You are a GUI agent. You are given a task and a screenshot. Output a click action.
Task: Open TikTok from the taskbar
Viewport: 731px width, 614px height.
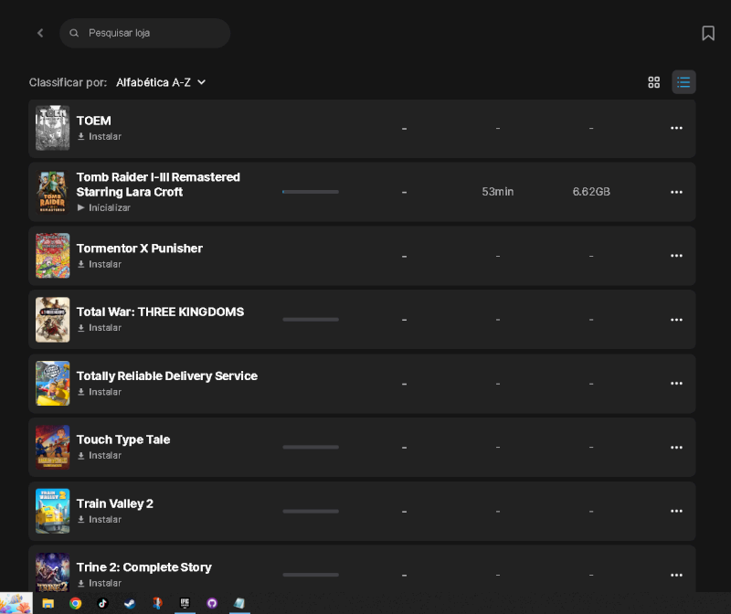tap(102, 603)
